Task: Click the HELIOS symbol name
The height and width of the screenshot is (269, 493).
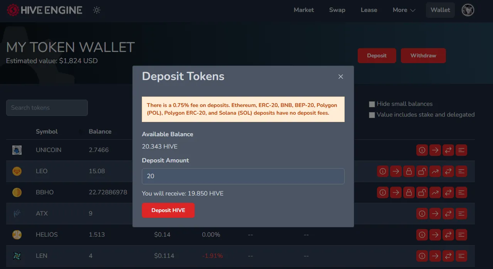Action: click(47, 235)
